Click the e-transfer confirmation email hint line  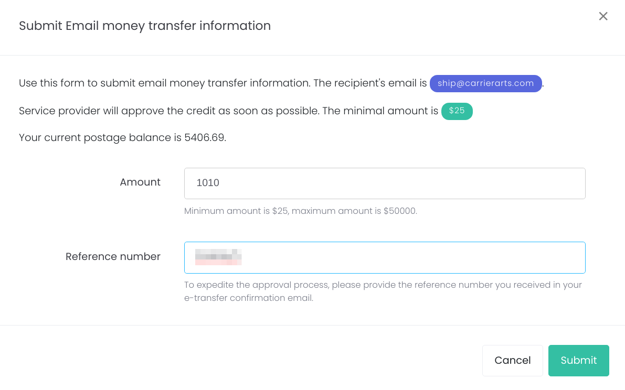click(249, 298)
